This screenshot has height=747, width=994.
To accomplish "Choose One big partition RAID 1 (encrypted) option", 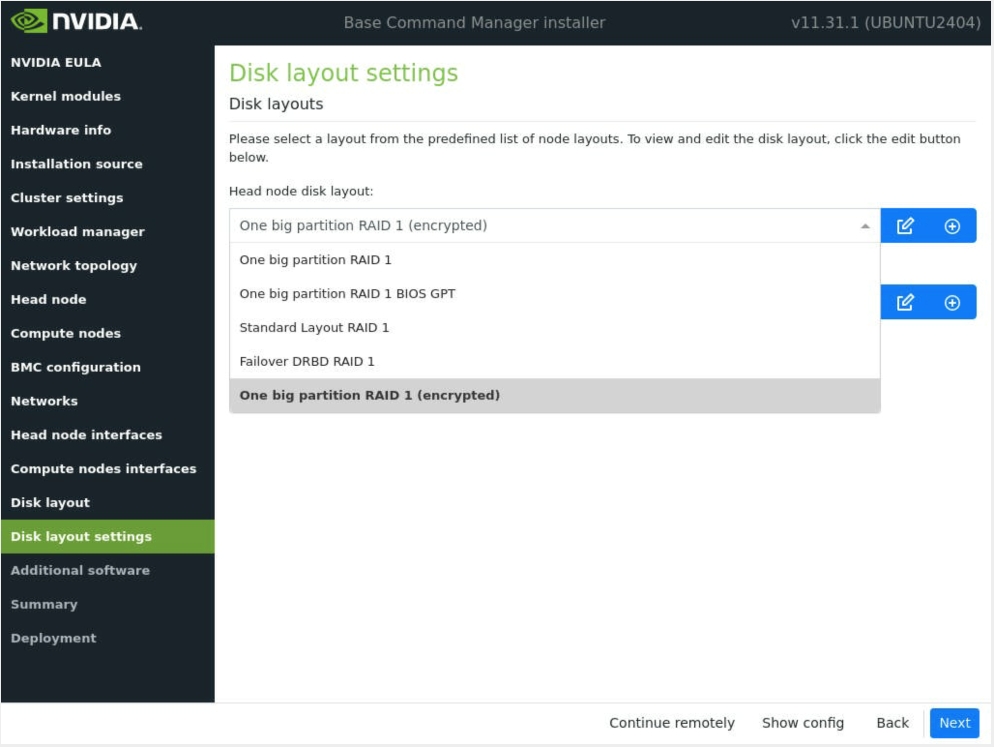I will (369, 395).
